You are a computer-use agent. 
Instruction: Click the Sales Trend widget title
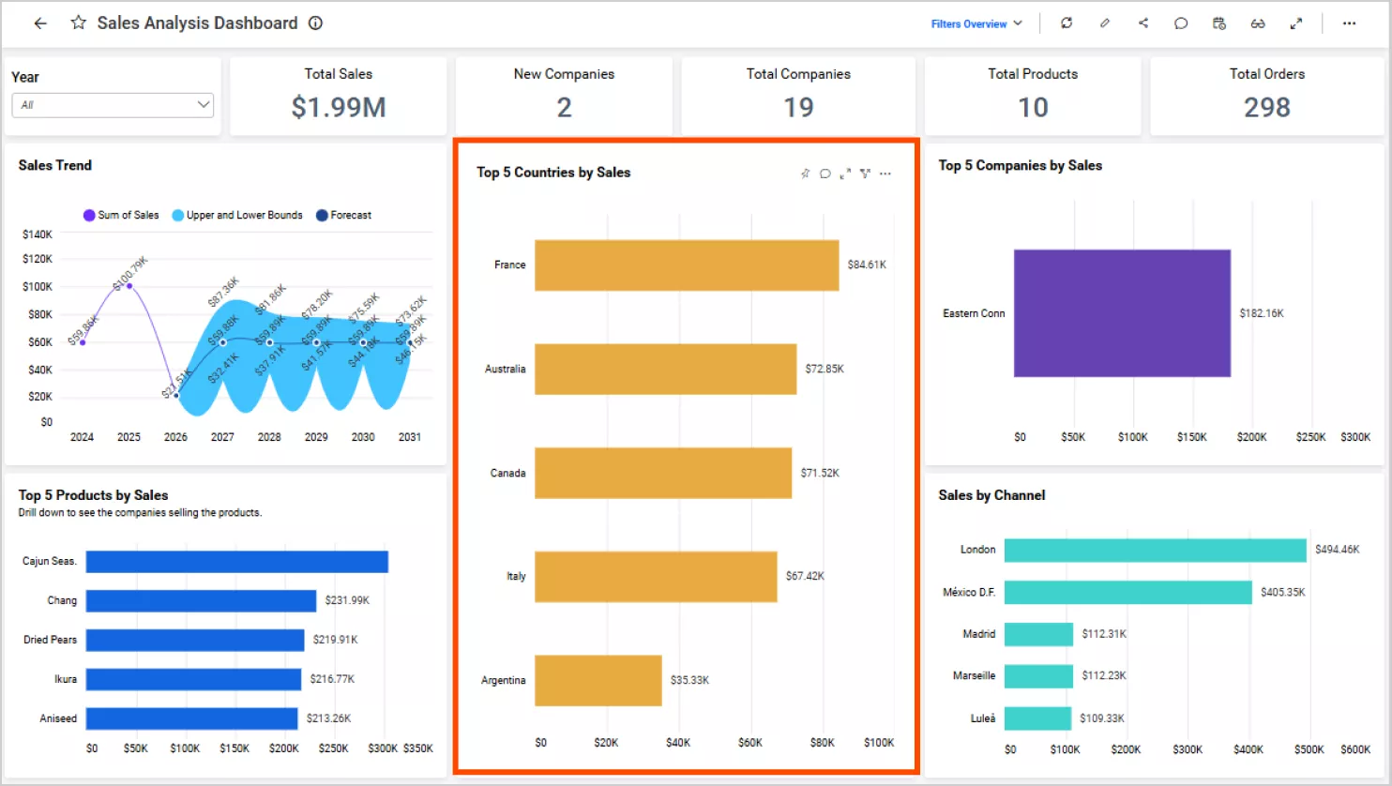(x=55, y=165)
